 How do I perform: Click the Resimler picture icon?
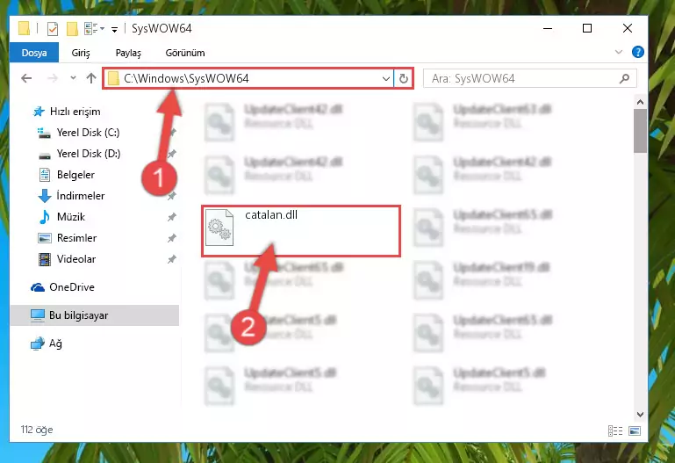45,238
